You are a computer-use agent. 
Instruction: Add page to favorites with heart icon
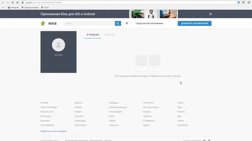(243, 2)
